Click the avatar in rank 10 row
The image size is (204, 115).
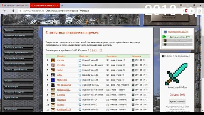tap(53, 105)
